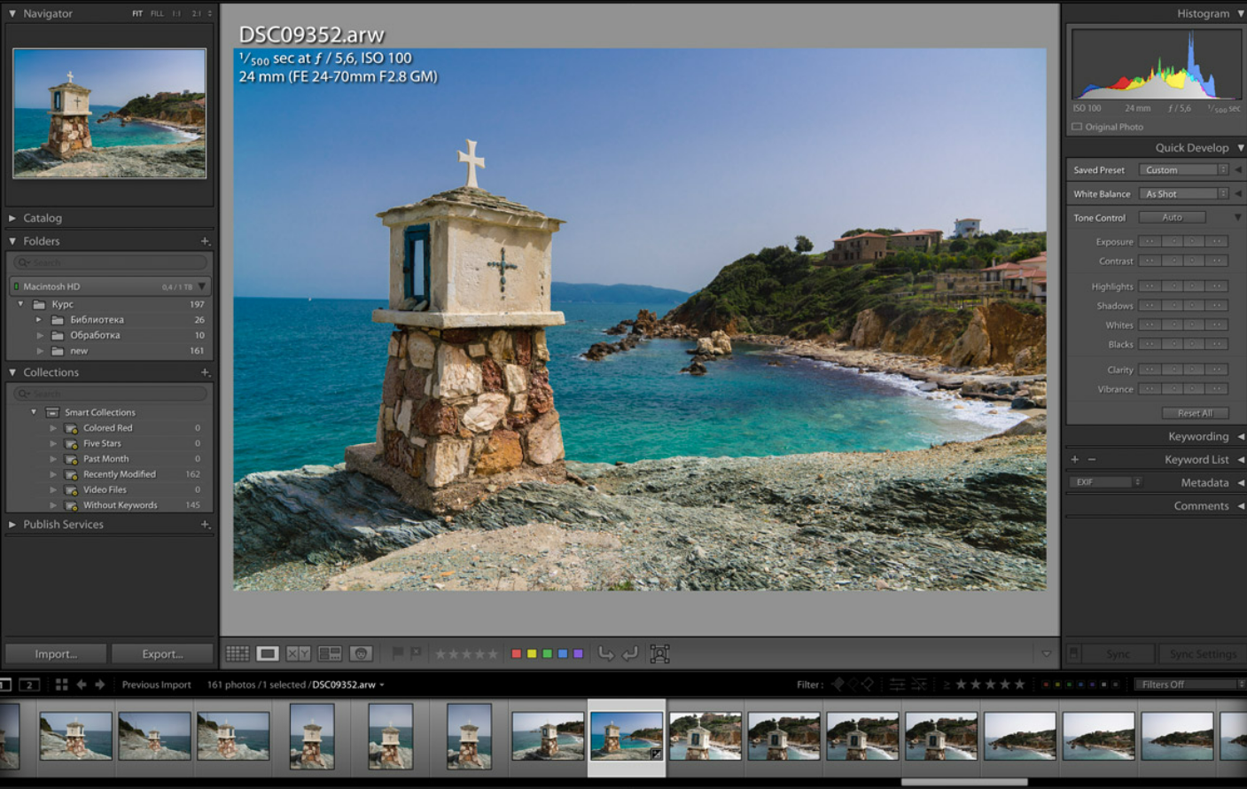Switch to Loupe view in the toolbar
This screenshot has height=789, width=1247.
point(268,653)
